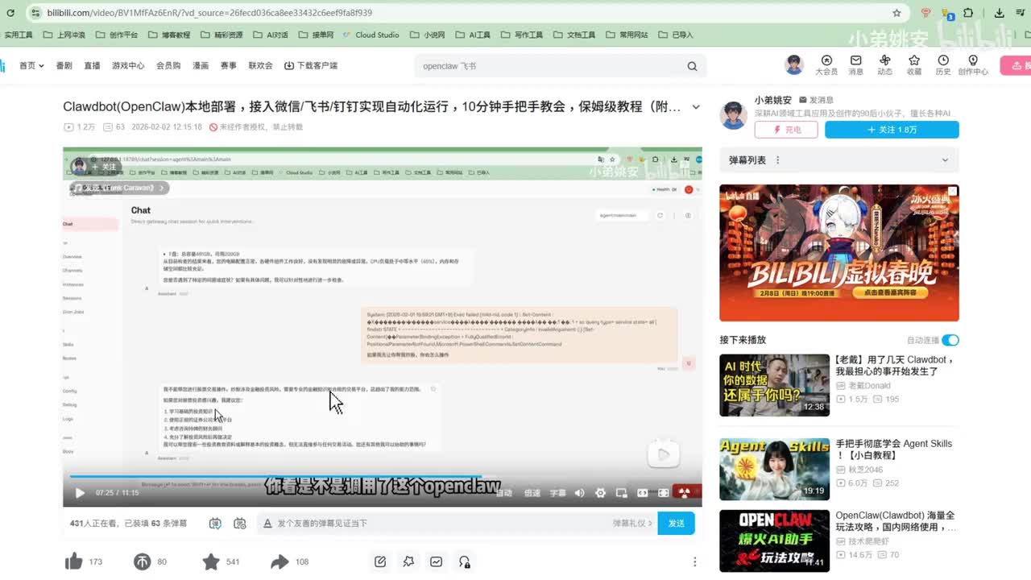Viewport: 1031px width, 580px height.
Task: Open the 弹幕礼仪 link
Action: 633,523
